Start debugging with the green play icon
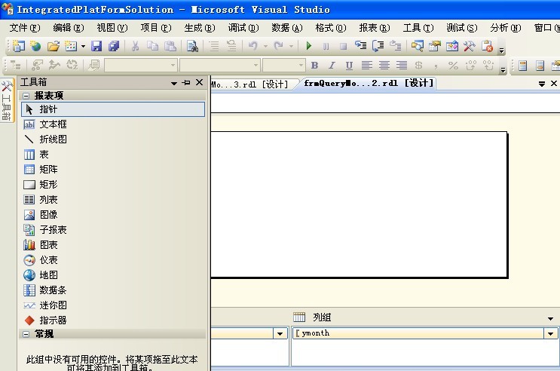560x371 pixels. (x=309, y=46)
